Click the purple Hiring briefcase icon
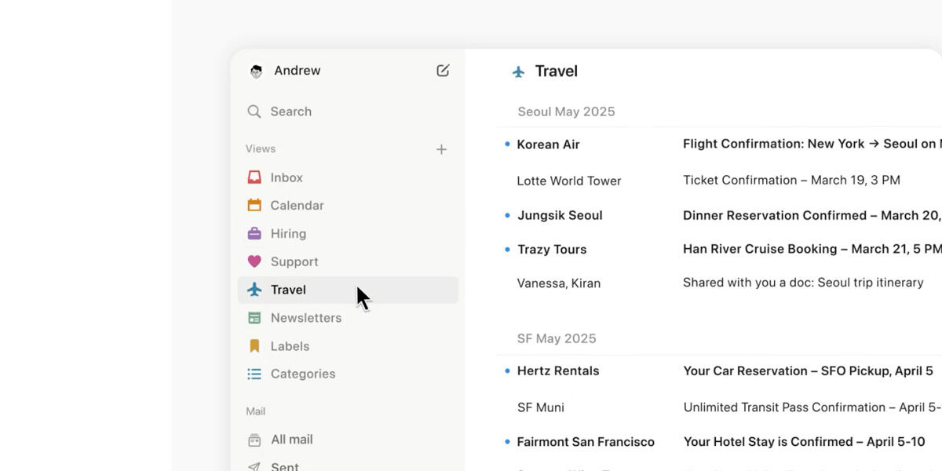Viewport: 942px width, 471px height. click(x=254, y=233)
